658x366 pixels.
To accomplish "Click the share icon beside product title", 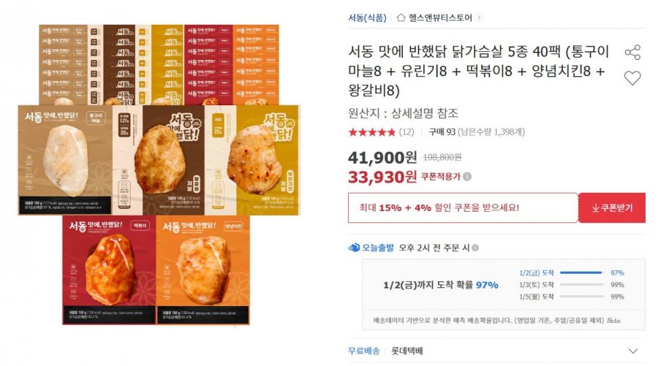I will click(632, 53).
